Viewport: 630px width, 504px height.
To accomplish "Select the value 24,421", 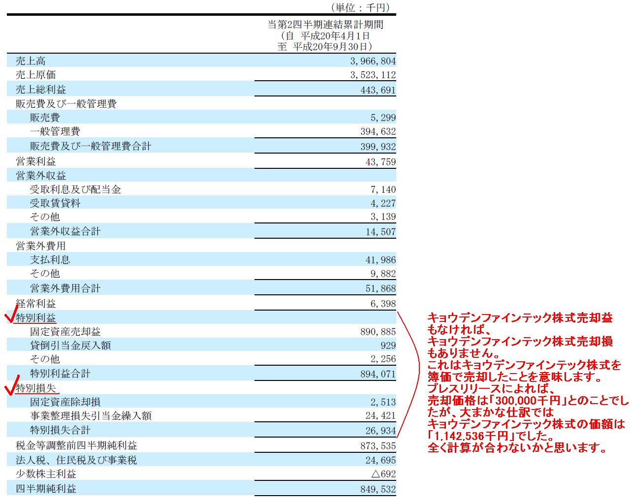I will pyautogui.click(x=381, y=416).
